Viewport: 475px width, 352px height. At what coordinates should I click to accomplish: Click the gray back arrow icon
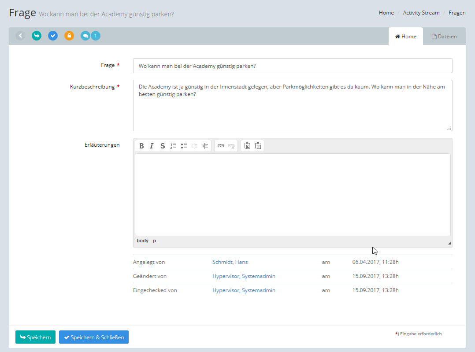click(20, 36)
